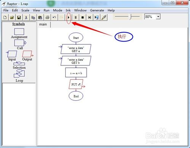Image resolution: width=190 pixels, height=148 pixels.
Task: Open a file with the folder icon
Action: (x=12, y=17)
